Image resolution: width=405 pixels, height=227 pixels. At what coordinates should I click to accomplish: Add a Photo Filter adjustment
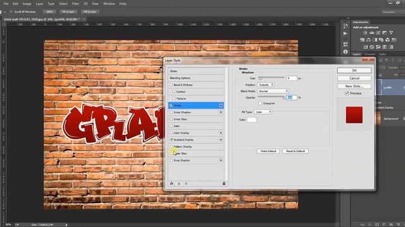tap(381, 40)
